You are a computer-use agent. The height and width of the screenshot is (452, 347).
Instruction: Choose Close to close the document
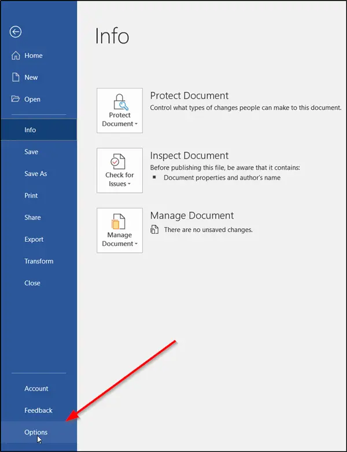click(x=39, y=283)
